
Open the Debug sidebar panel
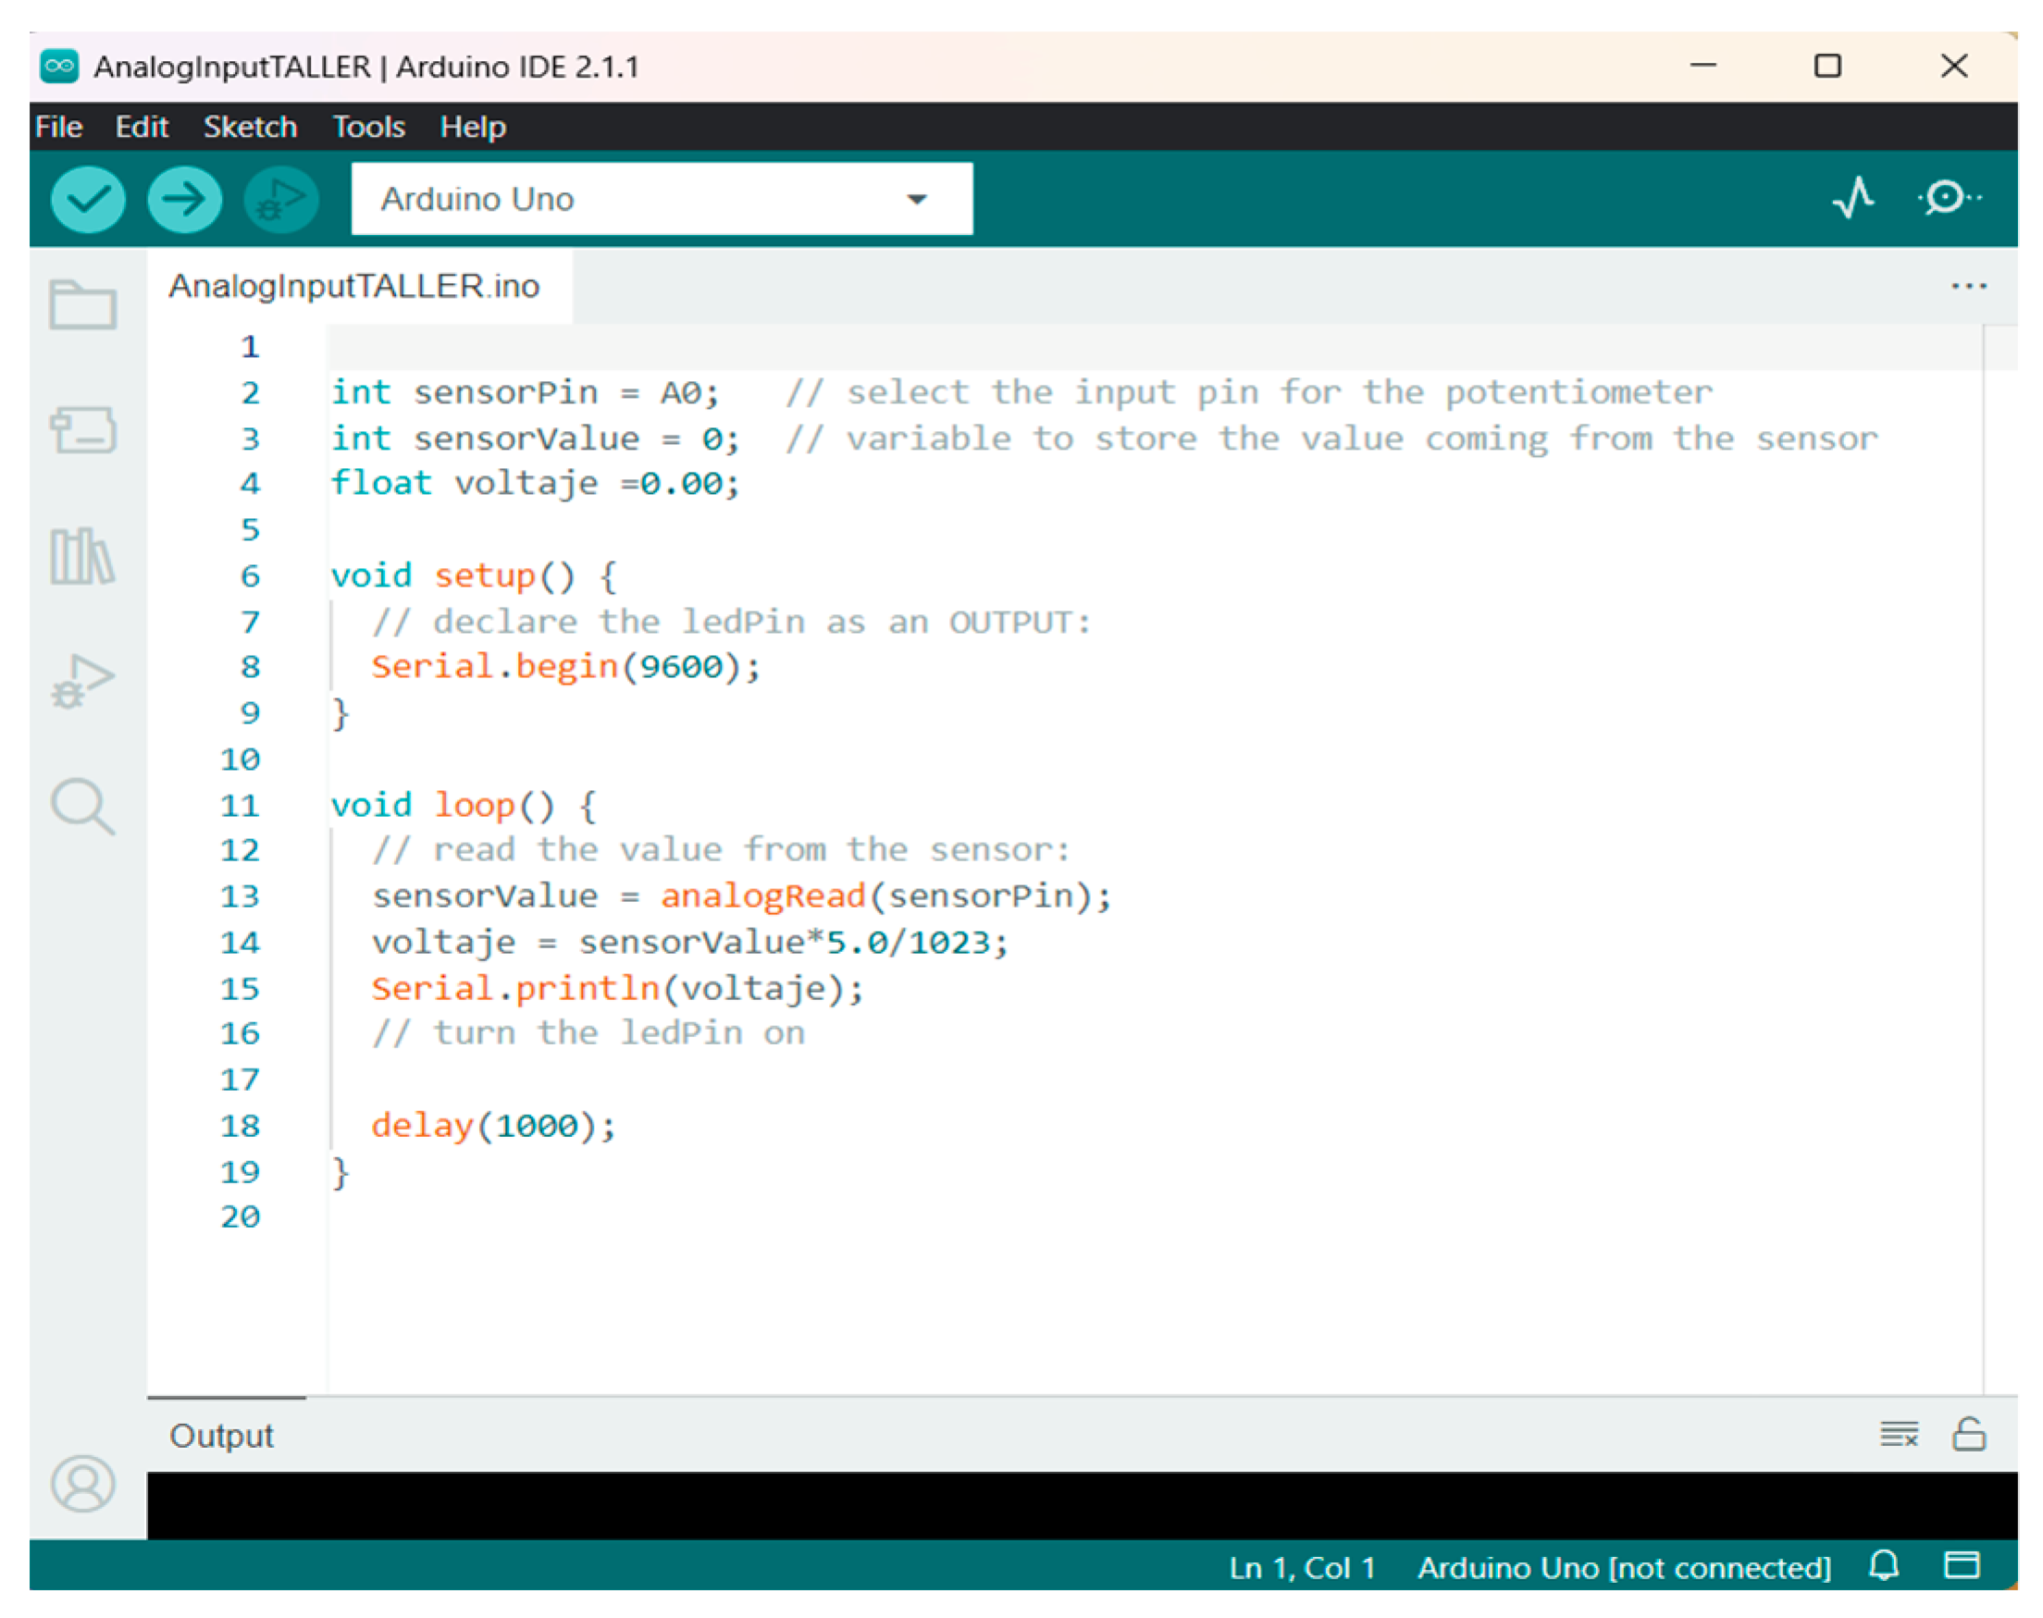tap(82, 681)
